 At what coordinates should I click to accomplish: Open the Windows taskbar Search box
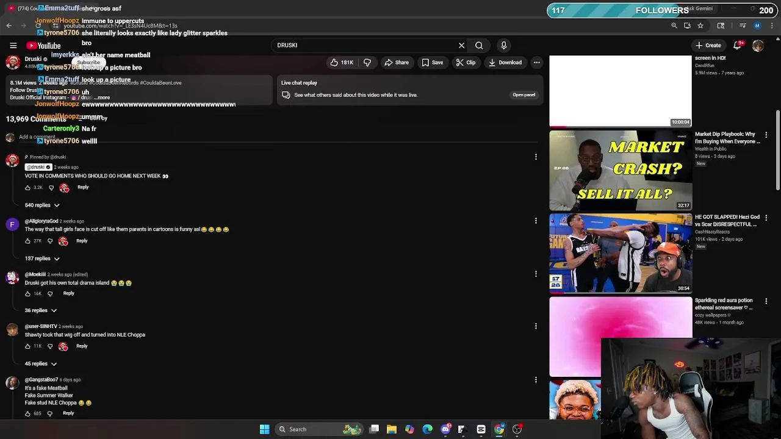[x=319, y=429]
